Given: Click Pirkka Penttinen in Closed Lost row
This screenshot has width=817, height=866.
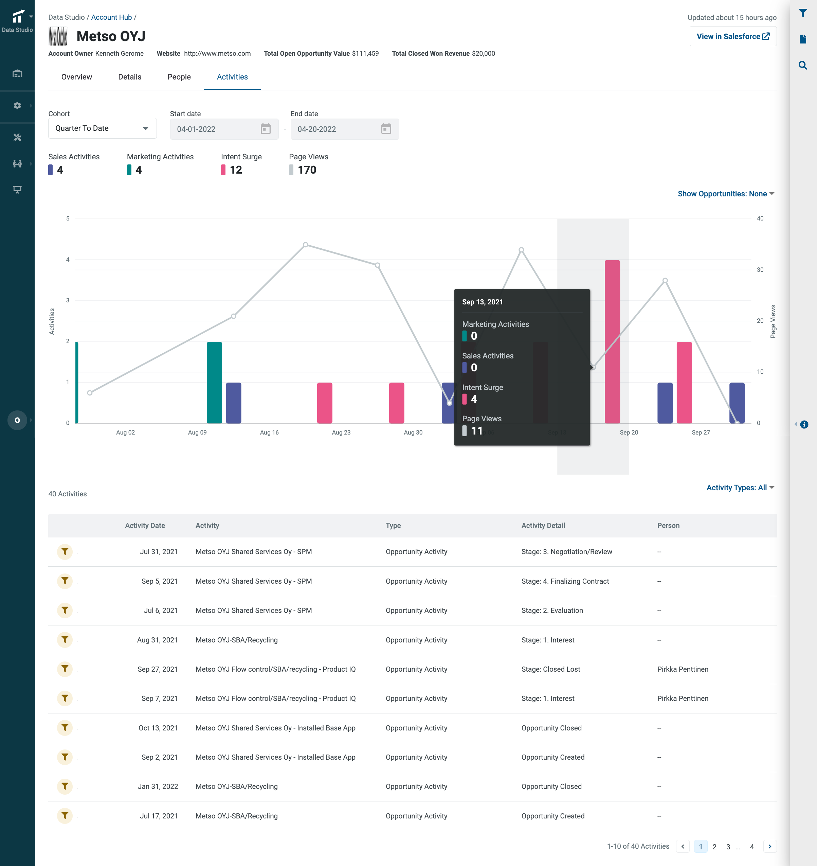Looking at the screenshot, I should coord(683,669).
